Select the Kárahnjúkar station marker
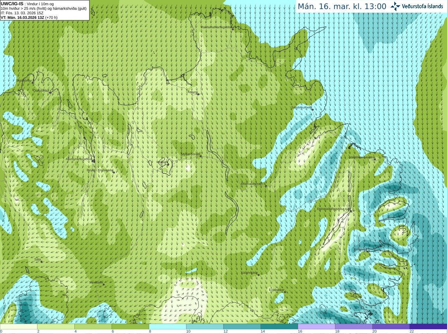The image size is (447, 334). (258, 275)
